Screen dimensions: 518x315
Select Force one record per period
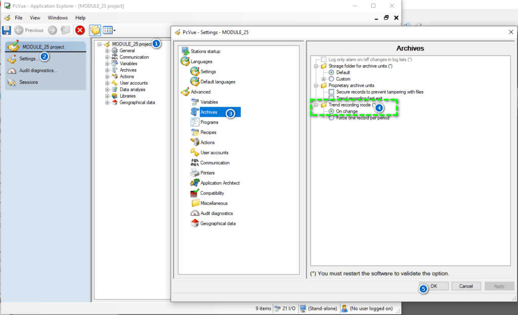[x=331, y=118]
